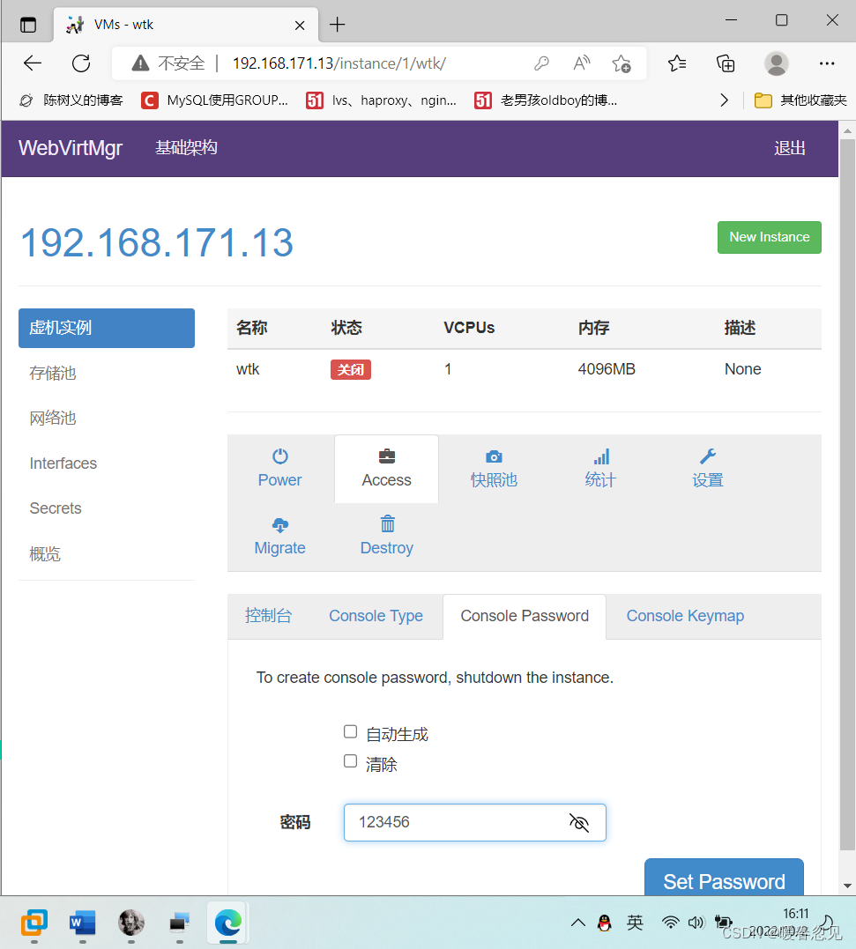This screenshot has height=949, width=856.
Task: Click the page vertical scrollbar
Action: (847, 495)
